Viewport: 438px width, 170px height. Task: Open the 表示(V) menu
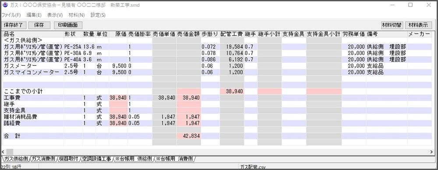55,15
